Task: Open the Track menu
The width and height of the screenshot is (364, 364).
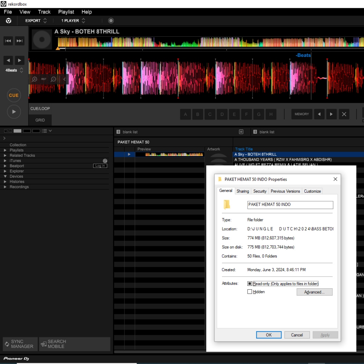Action: [44, 12]
